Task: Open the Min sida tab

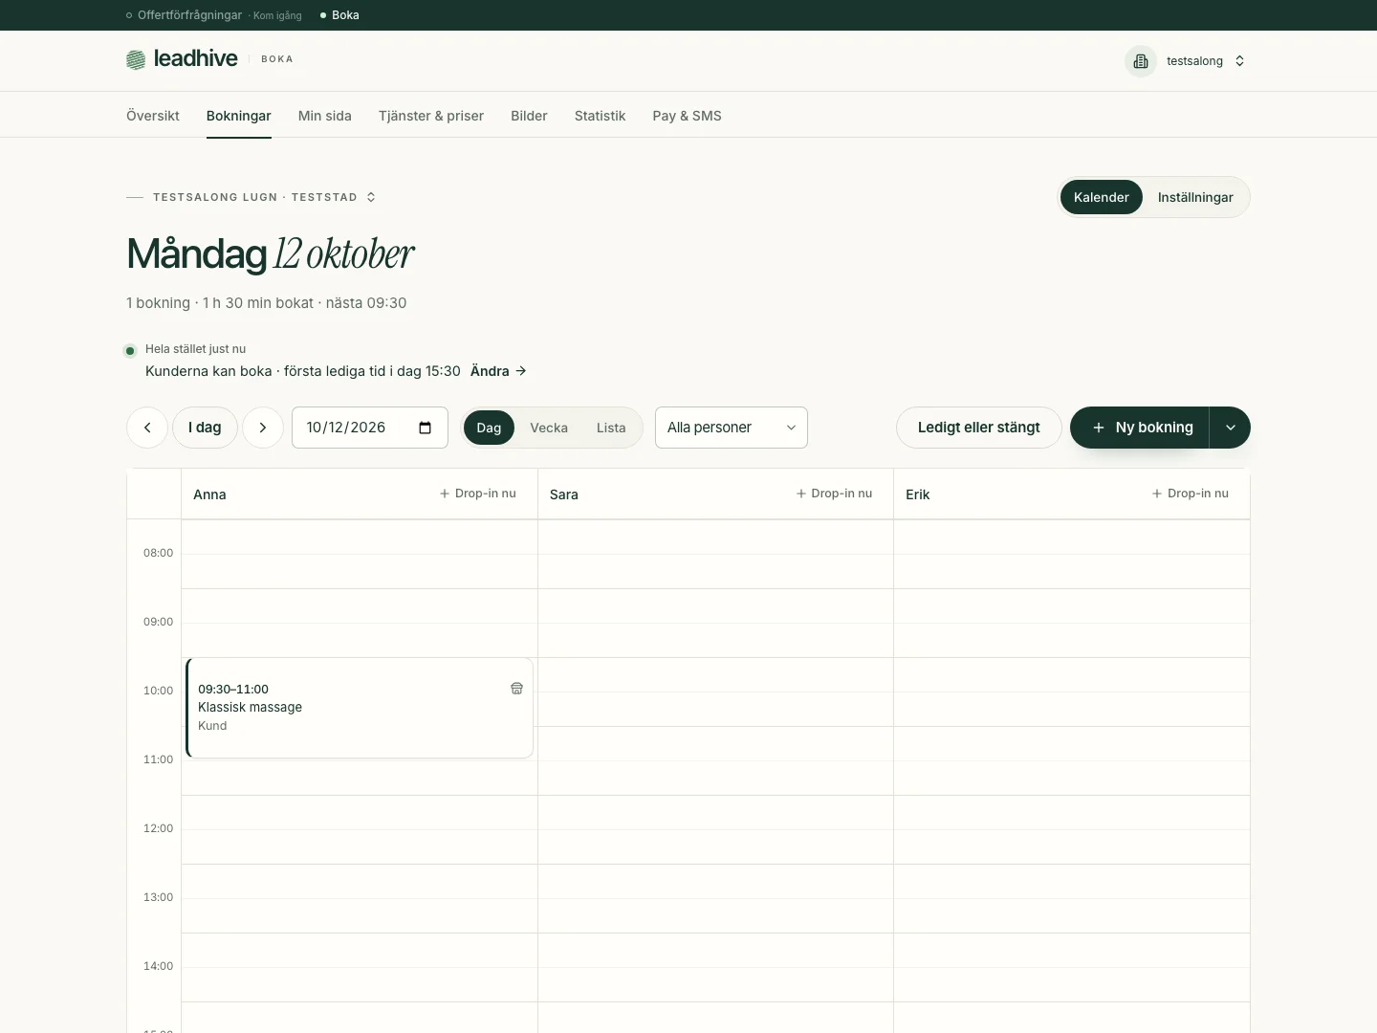Action: point(325,116)
